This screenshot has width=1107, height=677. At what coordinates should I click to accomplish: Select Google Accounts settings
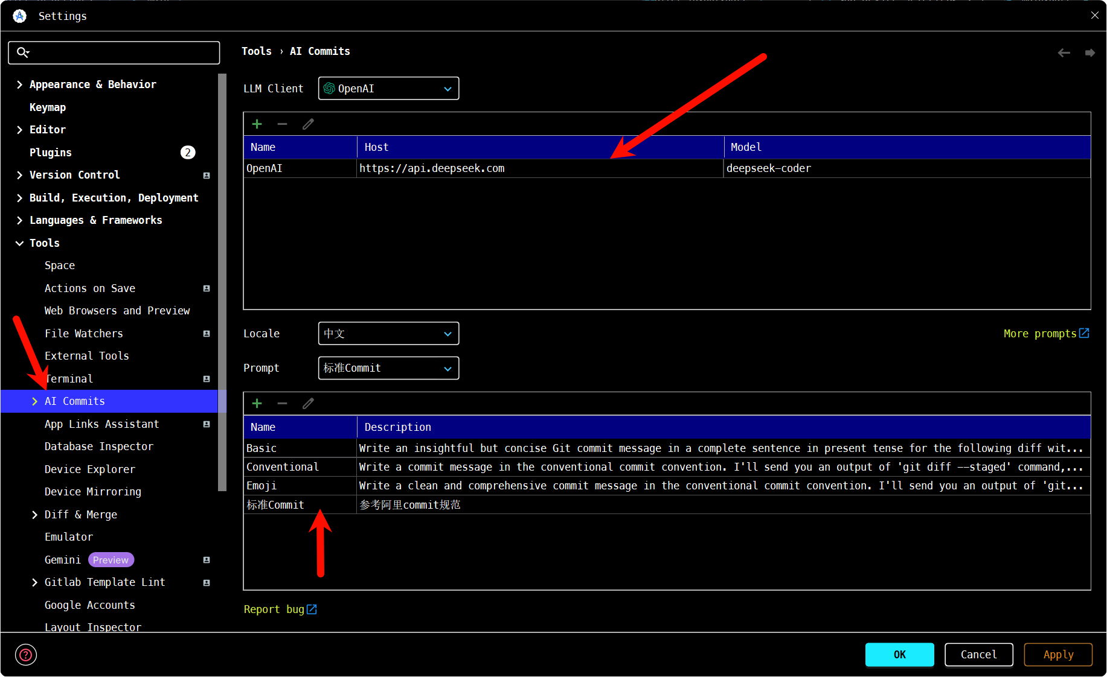click(90, 605)
